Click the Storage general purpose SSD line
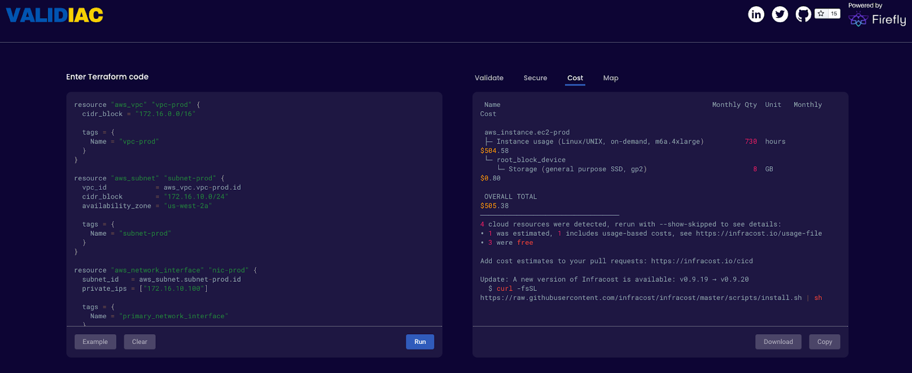Viewport: 912px width, 373px height. click(577, 169)
